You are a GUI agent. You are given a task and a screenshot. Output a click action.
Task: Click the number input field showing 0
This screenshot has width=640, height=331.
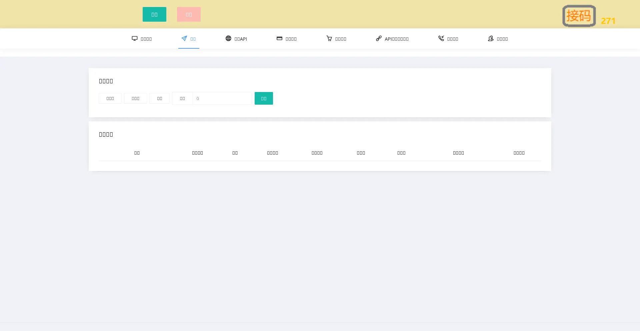coord(222,98)
